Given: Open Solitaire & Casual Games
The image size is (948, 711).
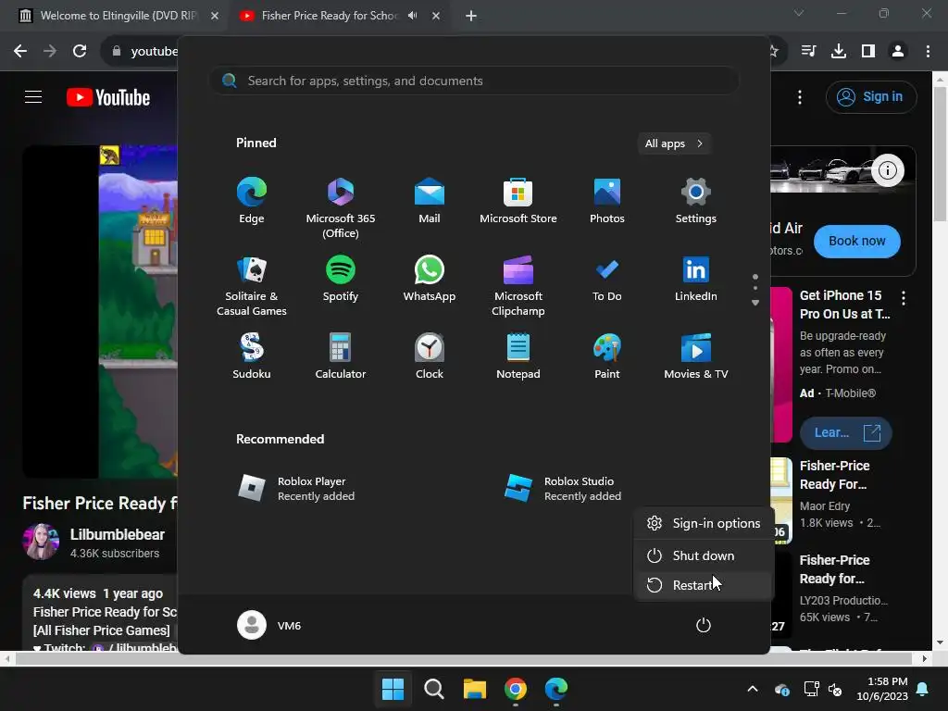Looking at the screenshot, I should (252, 286).
